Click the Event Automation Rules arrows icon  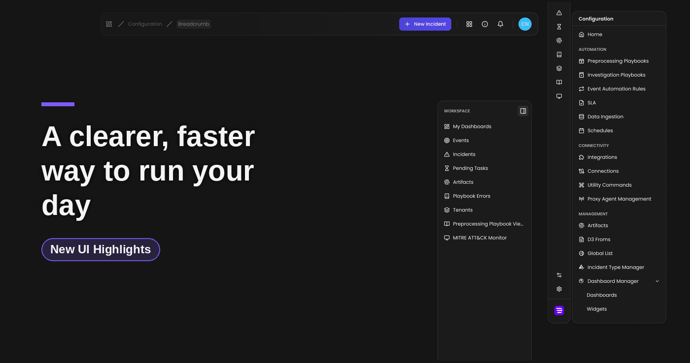[x=582, y=89]
